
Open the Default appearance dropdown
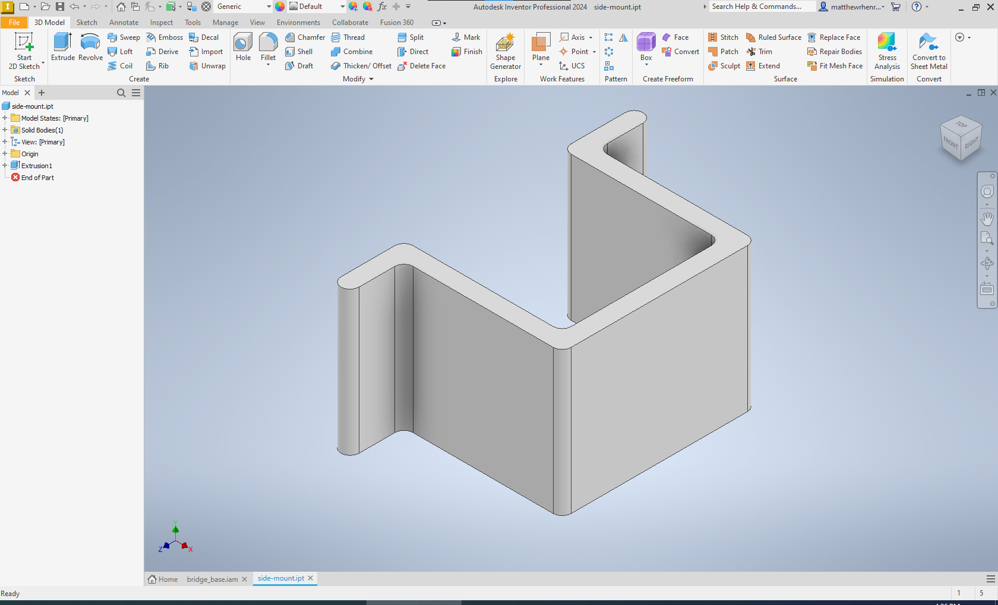click(x=342, y=7)
